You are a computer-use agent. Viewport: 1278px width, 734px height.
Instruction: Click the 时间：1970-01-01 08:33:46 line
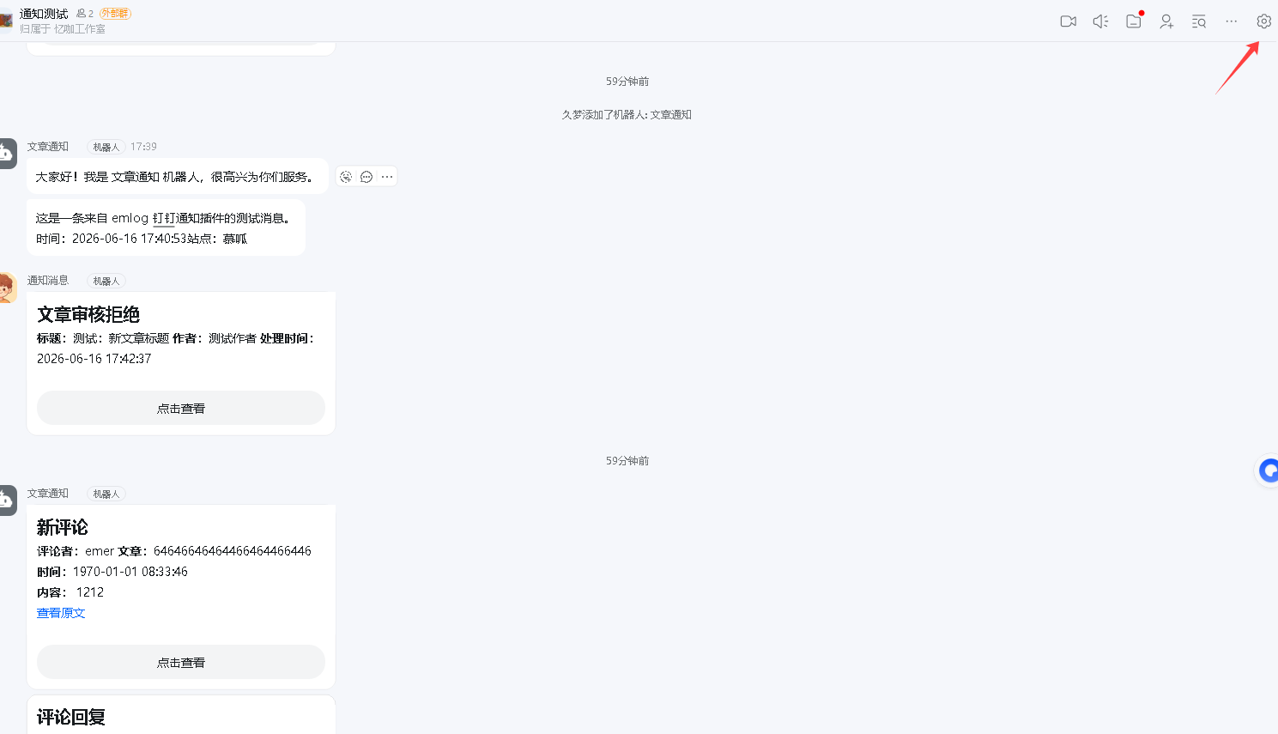tap(112, 572)
